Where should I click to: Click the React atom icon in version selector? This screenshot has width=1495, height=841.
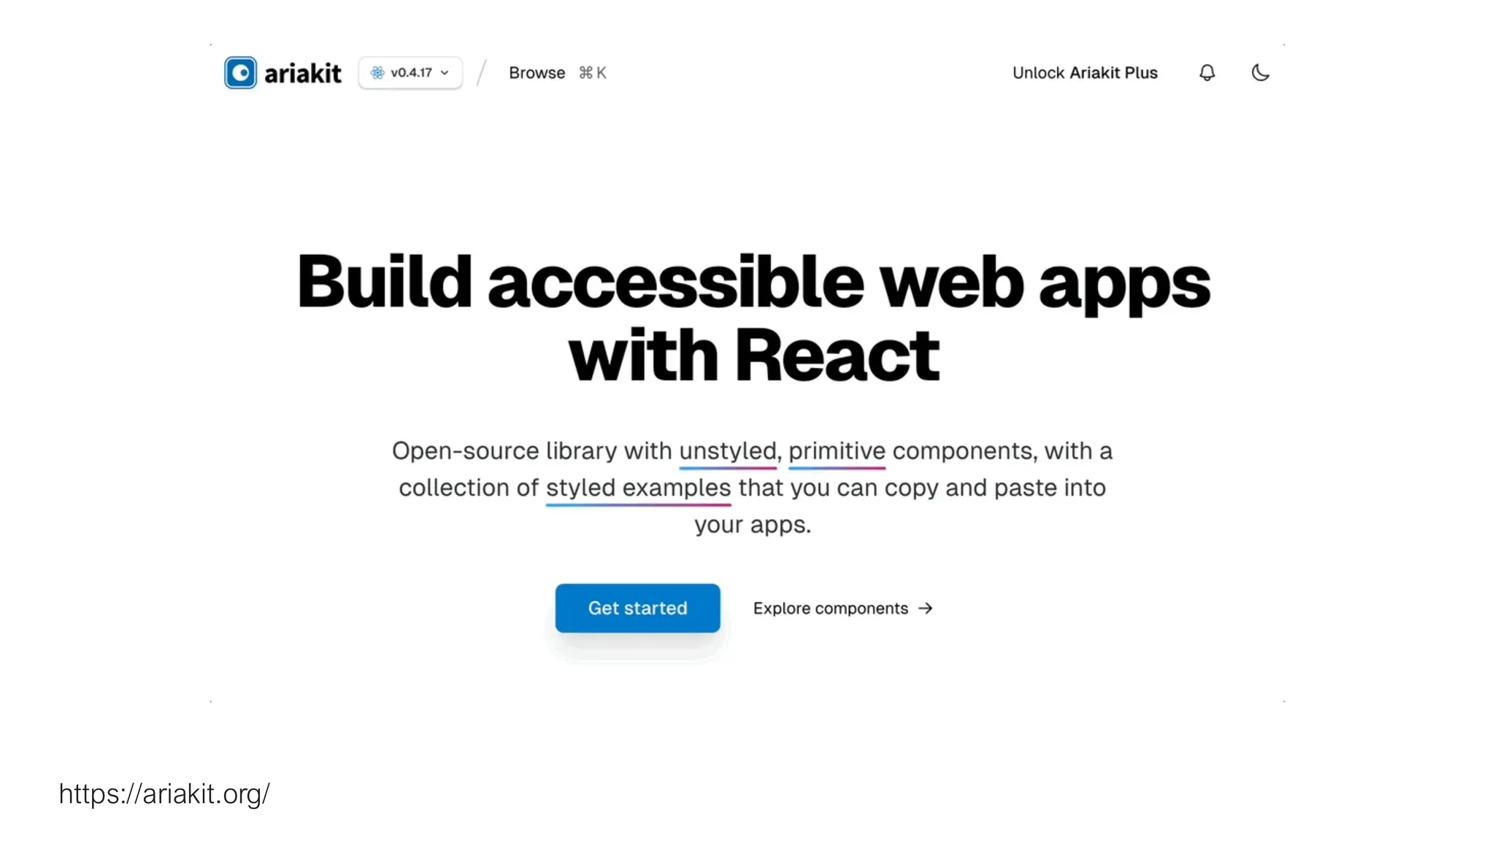click(x=377, y=73)
